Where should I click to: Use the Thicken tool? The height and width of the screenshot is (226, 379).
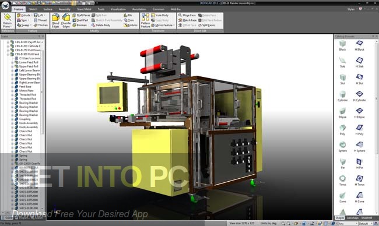[41, 25]
